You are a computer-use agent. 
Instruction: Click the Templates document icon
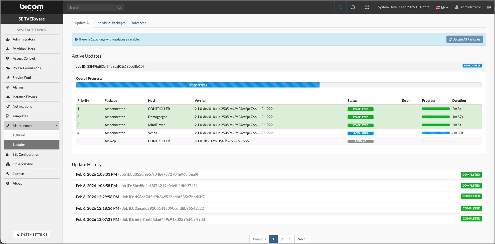(x=8, y=116)
